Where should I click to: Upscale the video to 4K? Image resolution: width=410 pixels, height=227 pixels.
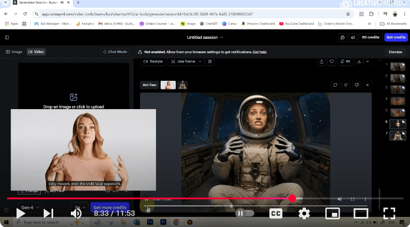pos(346,61)
